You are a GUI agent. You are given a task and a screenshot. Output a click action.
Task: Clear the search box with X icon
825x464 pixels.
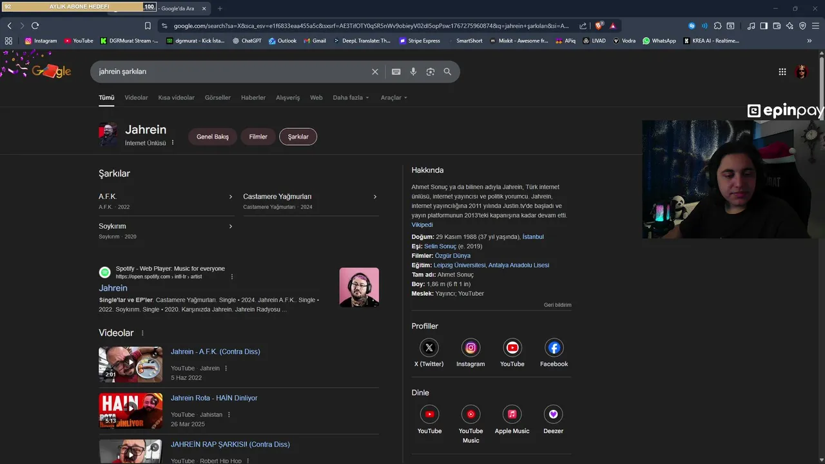click(374, 72)
